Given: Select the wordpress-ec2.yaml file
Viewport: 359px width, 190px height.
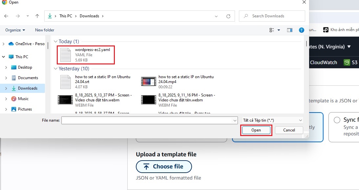Looking at the screenshot, I should [x=87, y=55].
